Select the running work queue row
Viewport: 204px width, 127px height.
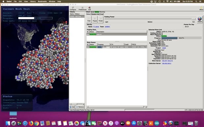[x=117, y=47]
